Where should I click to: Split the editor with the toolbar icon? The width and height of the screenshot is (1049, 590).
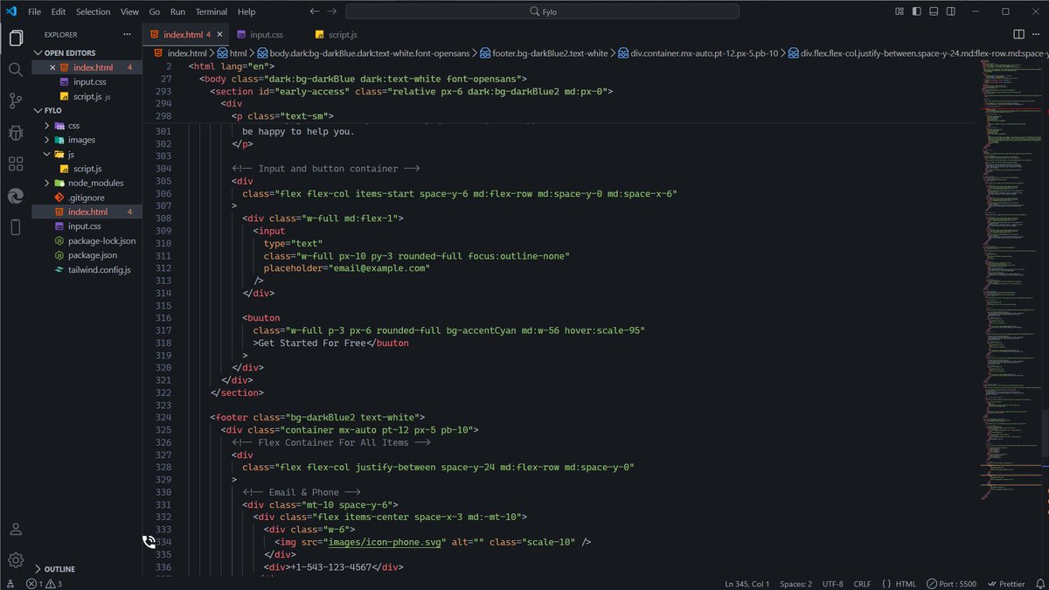[x=1018, y=33]
